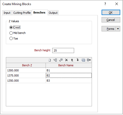123x115 pixels.
Task: Expand the Forms dropdown arrow
Action: [x=118, y=29]
